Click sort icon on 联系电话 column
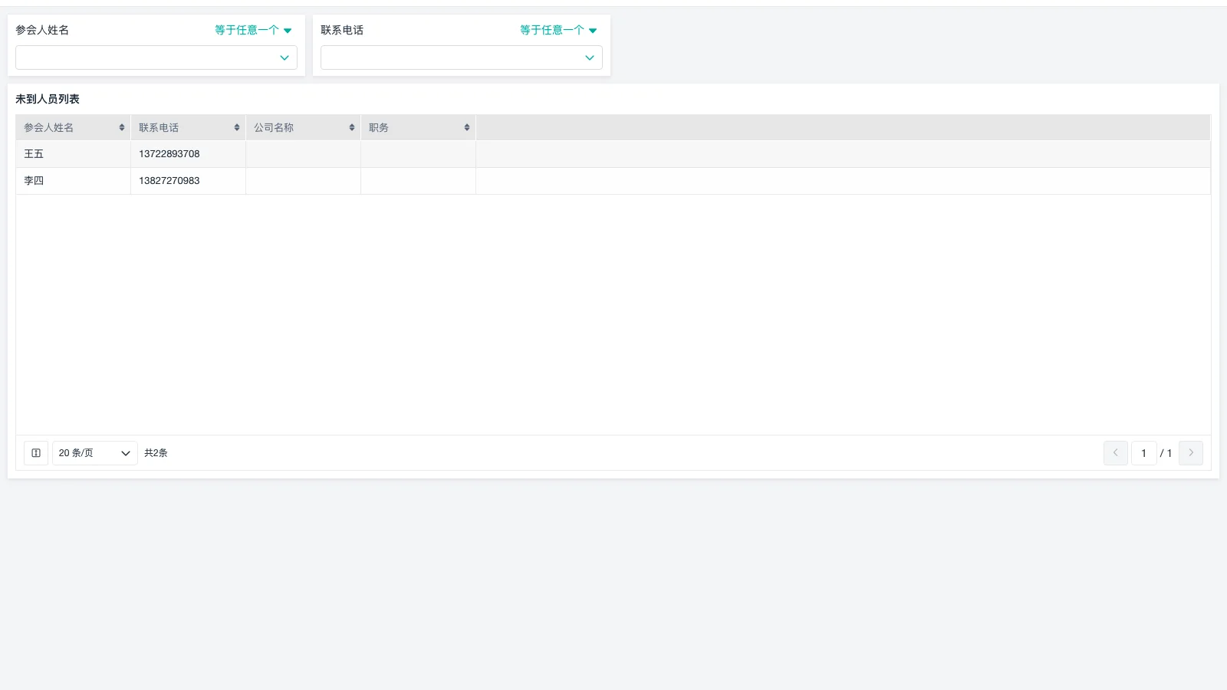Image resolution: width=1227 pixels, height=690 pixels. pyautogui.click(x=237, y=127)
